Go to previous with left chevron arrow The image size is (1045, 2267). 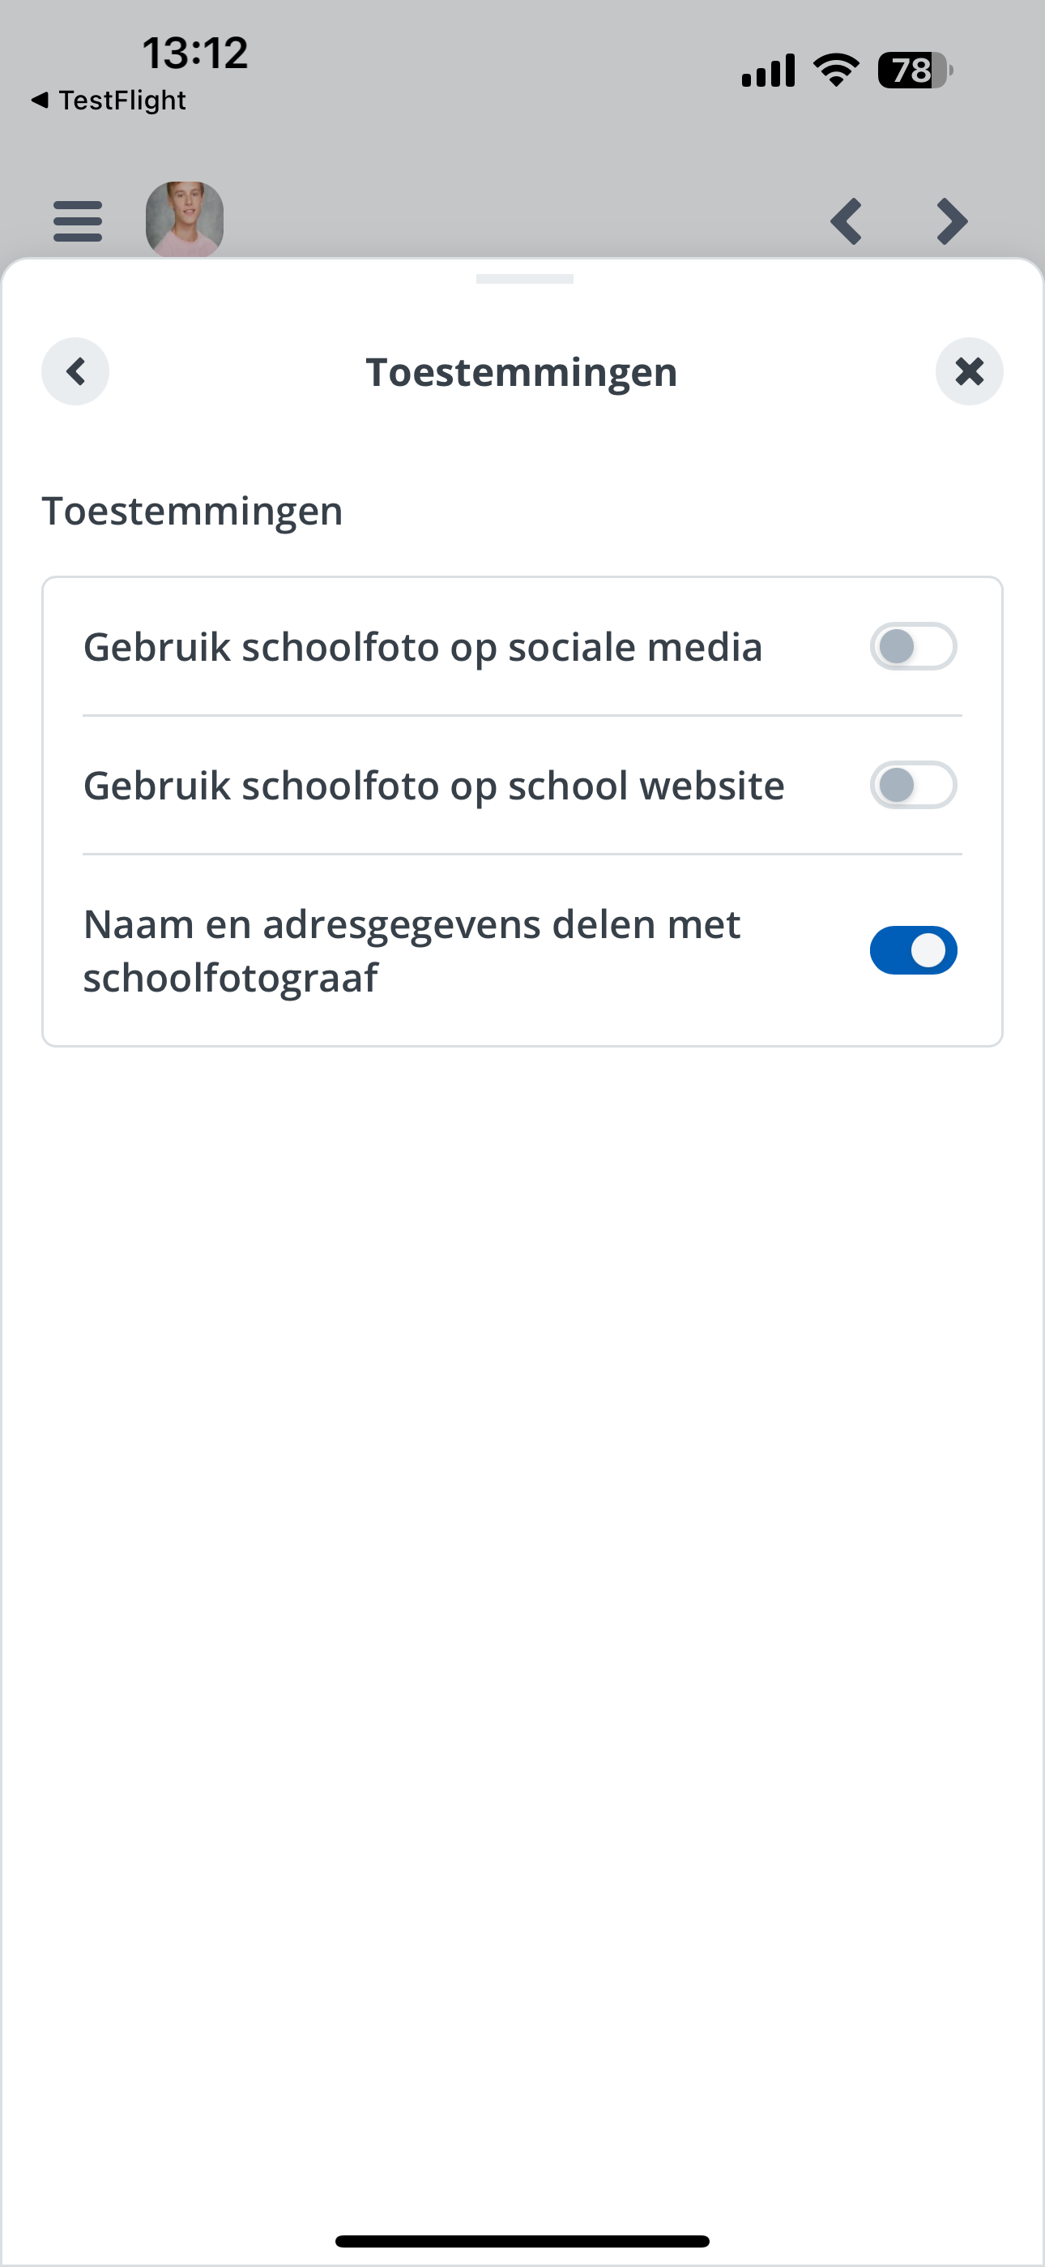tap(846, 221)
